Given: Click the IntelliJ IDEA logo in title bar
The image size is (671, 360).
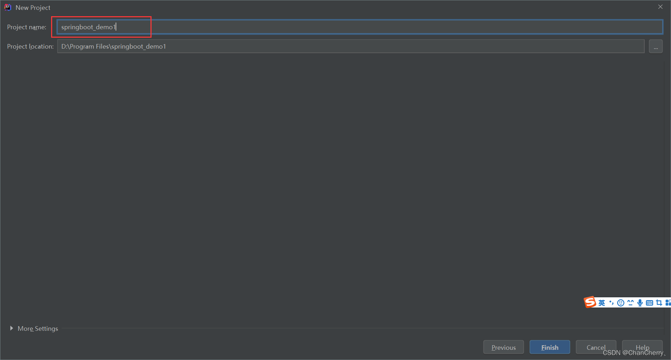Looking at the screenshot, I should (x=7, y=7).
